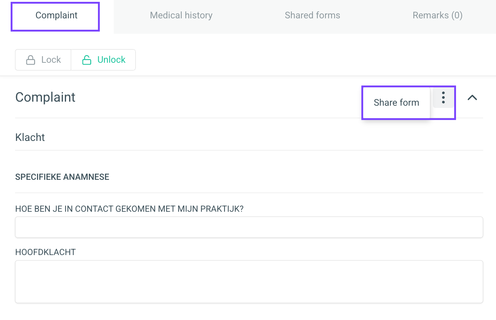This screenshot has width=496, height=320.
Task: Click the Lock button label
Action: click(51, 60)
